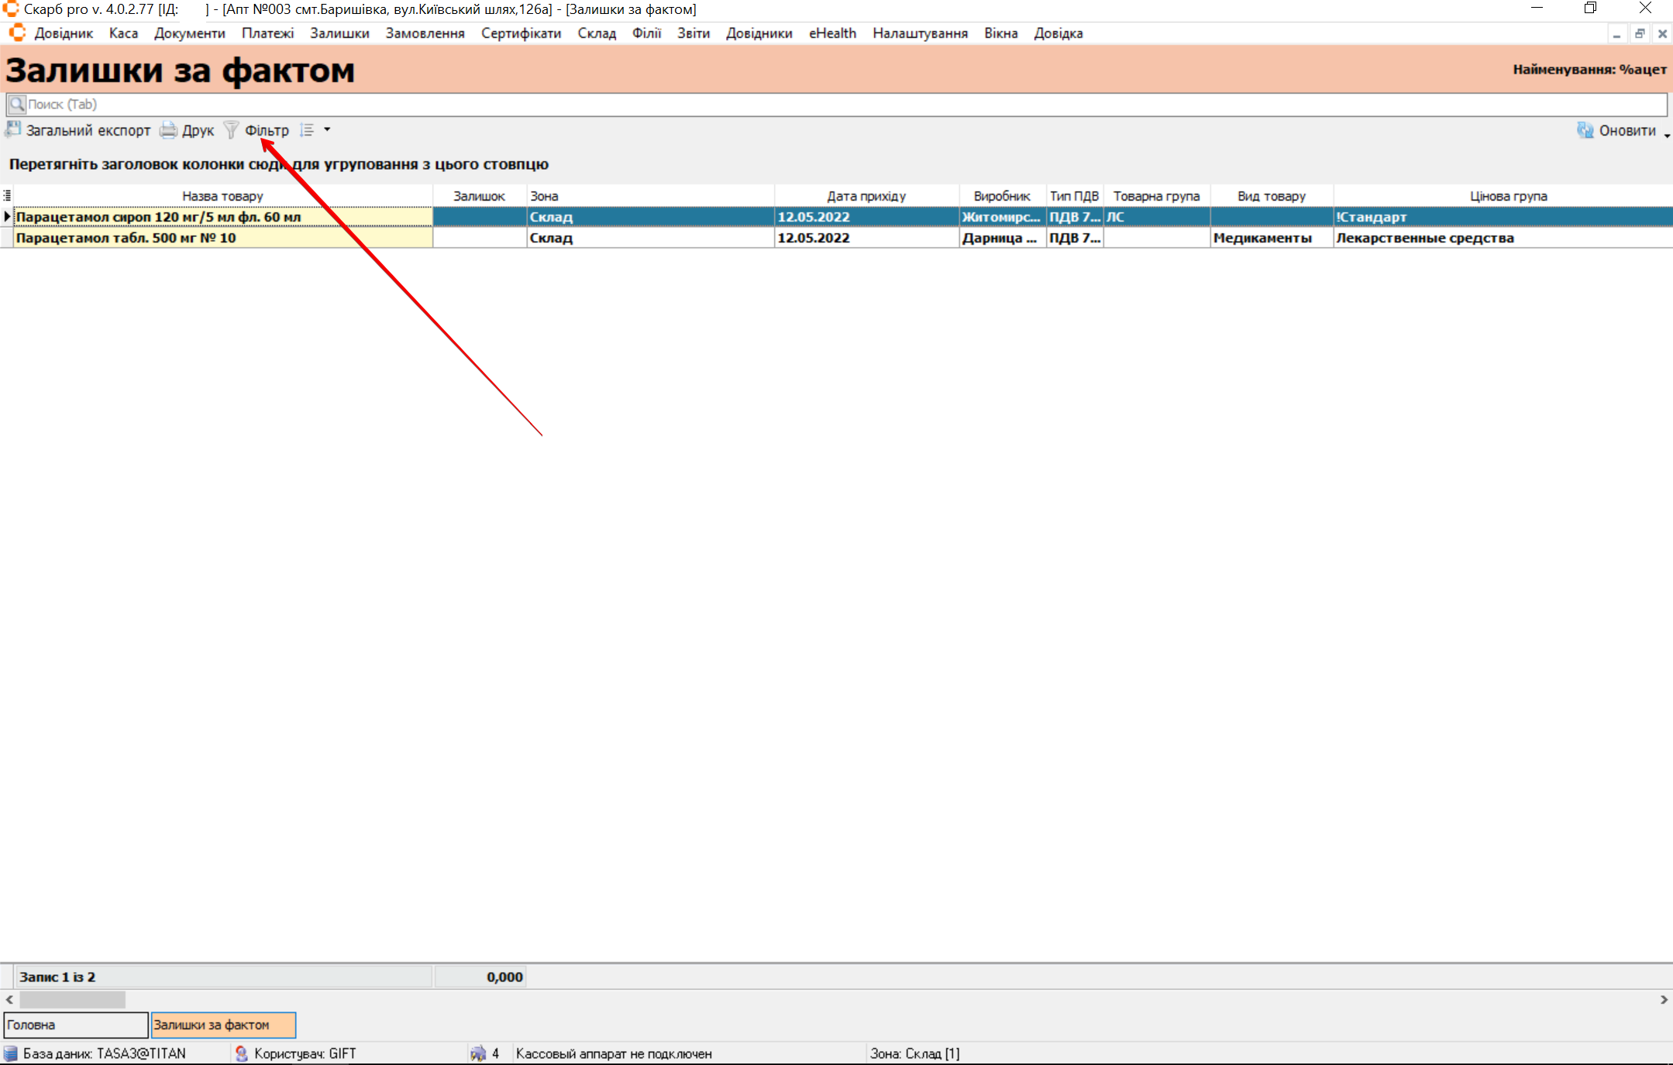This screenshot has height=1065, width=1673.
Task: Select row indicator arrow of first record
Action: pyautogui.click(x=7, y=217)
